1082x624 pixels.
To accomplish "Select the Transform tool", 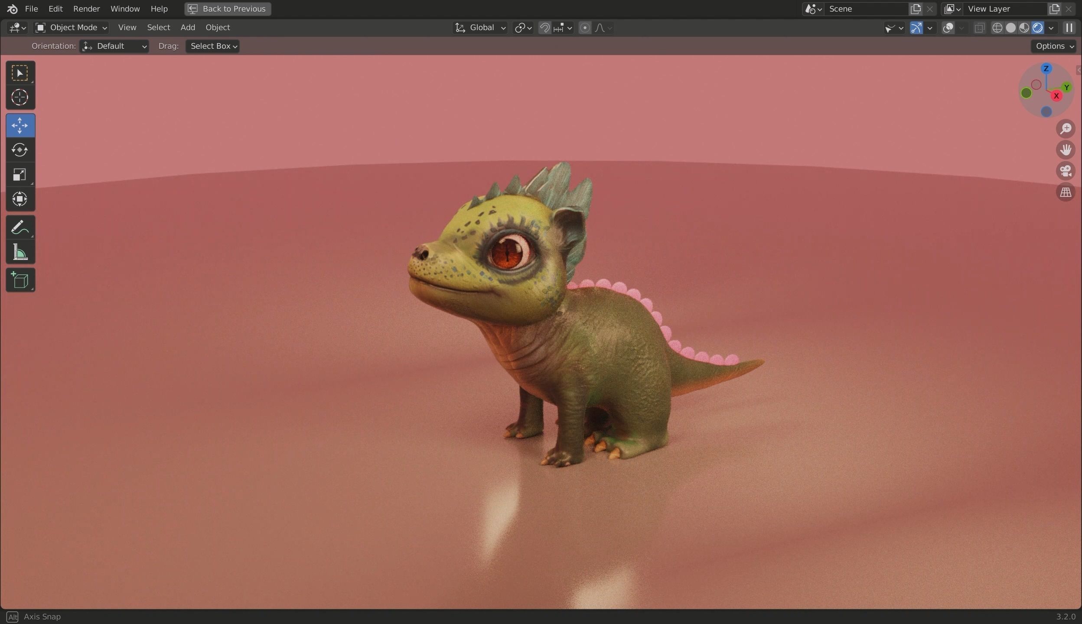I will point(20,199).
